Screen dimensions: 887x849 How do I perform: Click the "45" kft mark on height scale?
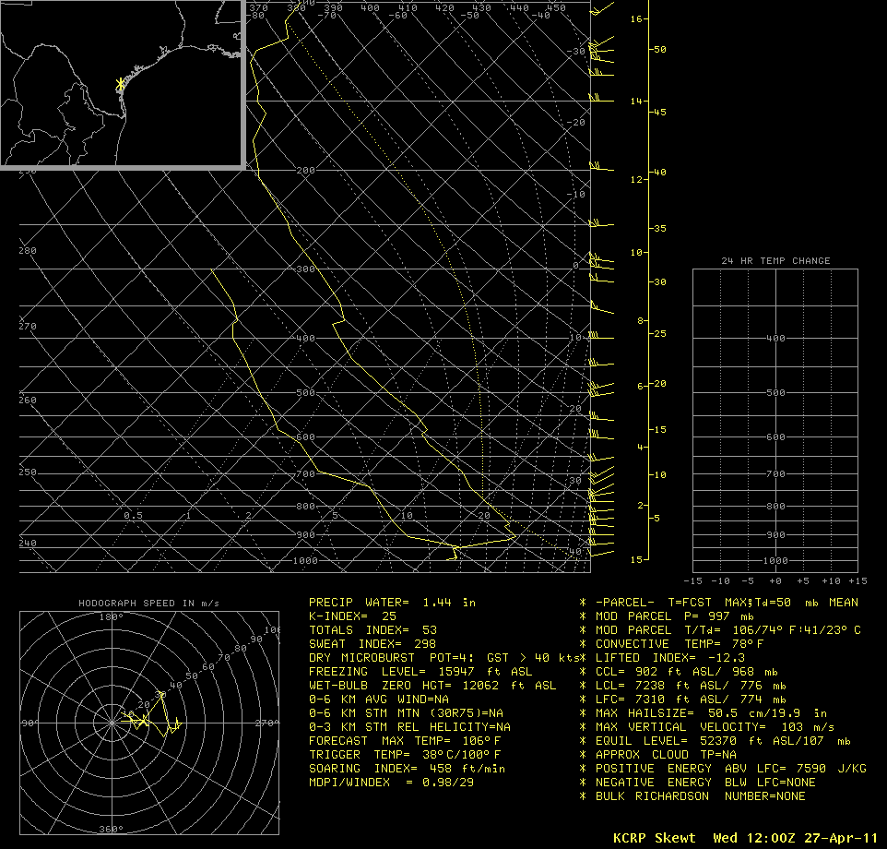(x=660, y=113)
